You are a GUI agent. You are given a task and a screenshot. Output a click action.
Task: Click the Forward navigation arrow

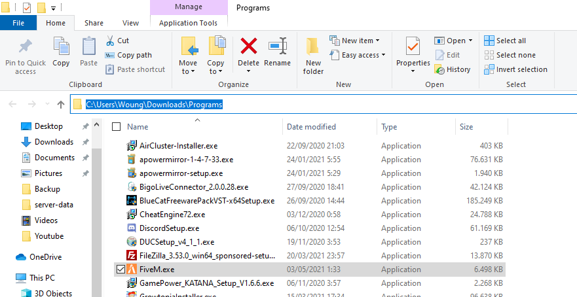click(32, 105)
